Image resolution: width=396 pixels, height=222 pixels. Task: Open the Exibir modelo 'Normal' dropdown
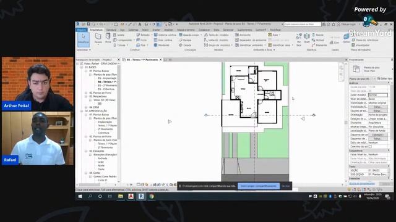378,95
